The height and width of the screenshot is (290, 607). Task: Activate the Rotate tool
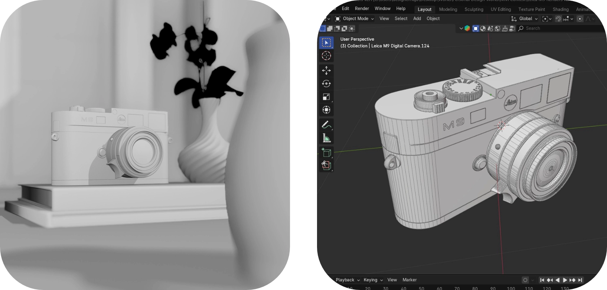[326, 84]
